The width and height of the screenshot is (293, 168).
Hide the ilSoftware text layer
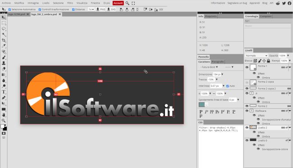247,111
